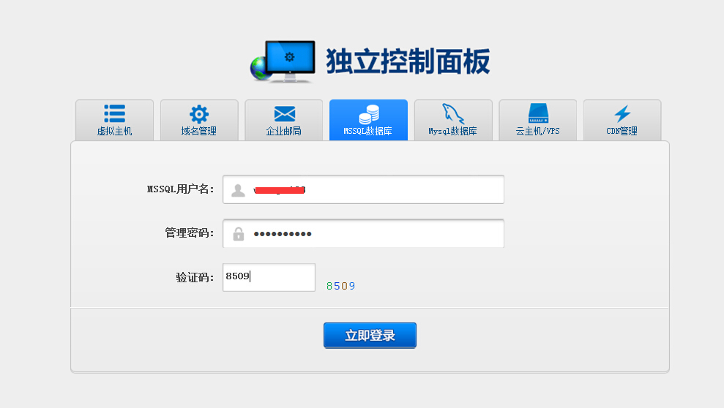This screenshot has width=724, height=408.
Task: Refresh the 8509 captcha code image
Action: 340,286
